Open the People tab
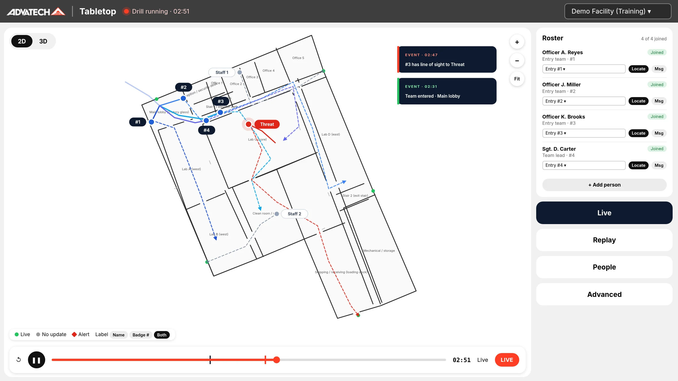Image resolution: width=678 pixels, height=381 pixels. 604,267
